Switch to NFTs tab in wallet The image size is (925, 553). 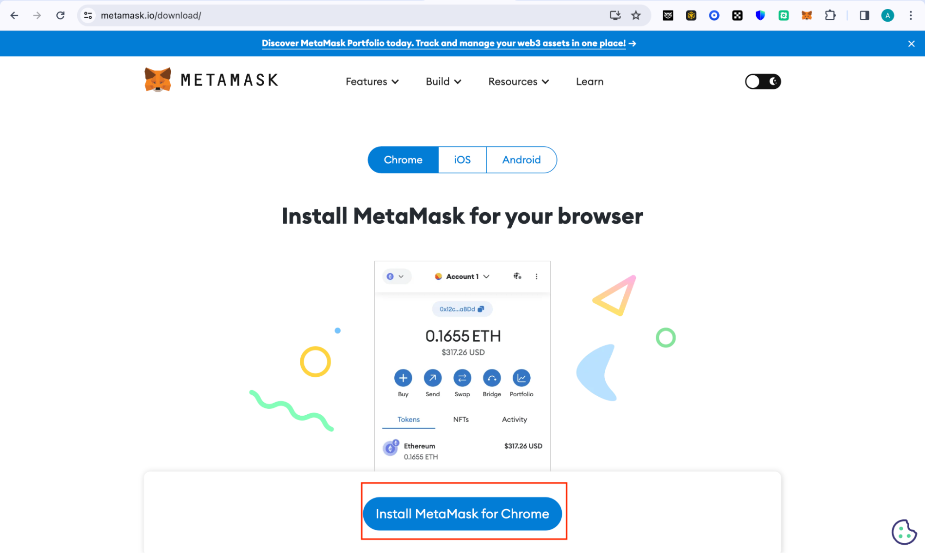(461, 419)
